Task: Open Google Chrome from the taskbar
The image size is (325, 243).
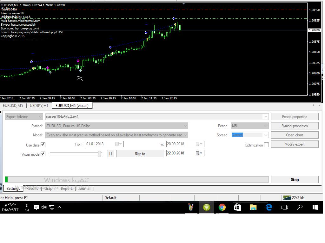Action: (x=222, y=207)
